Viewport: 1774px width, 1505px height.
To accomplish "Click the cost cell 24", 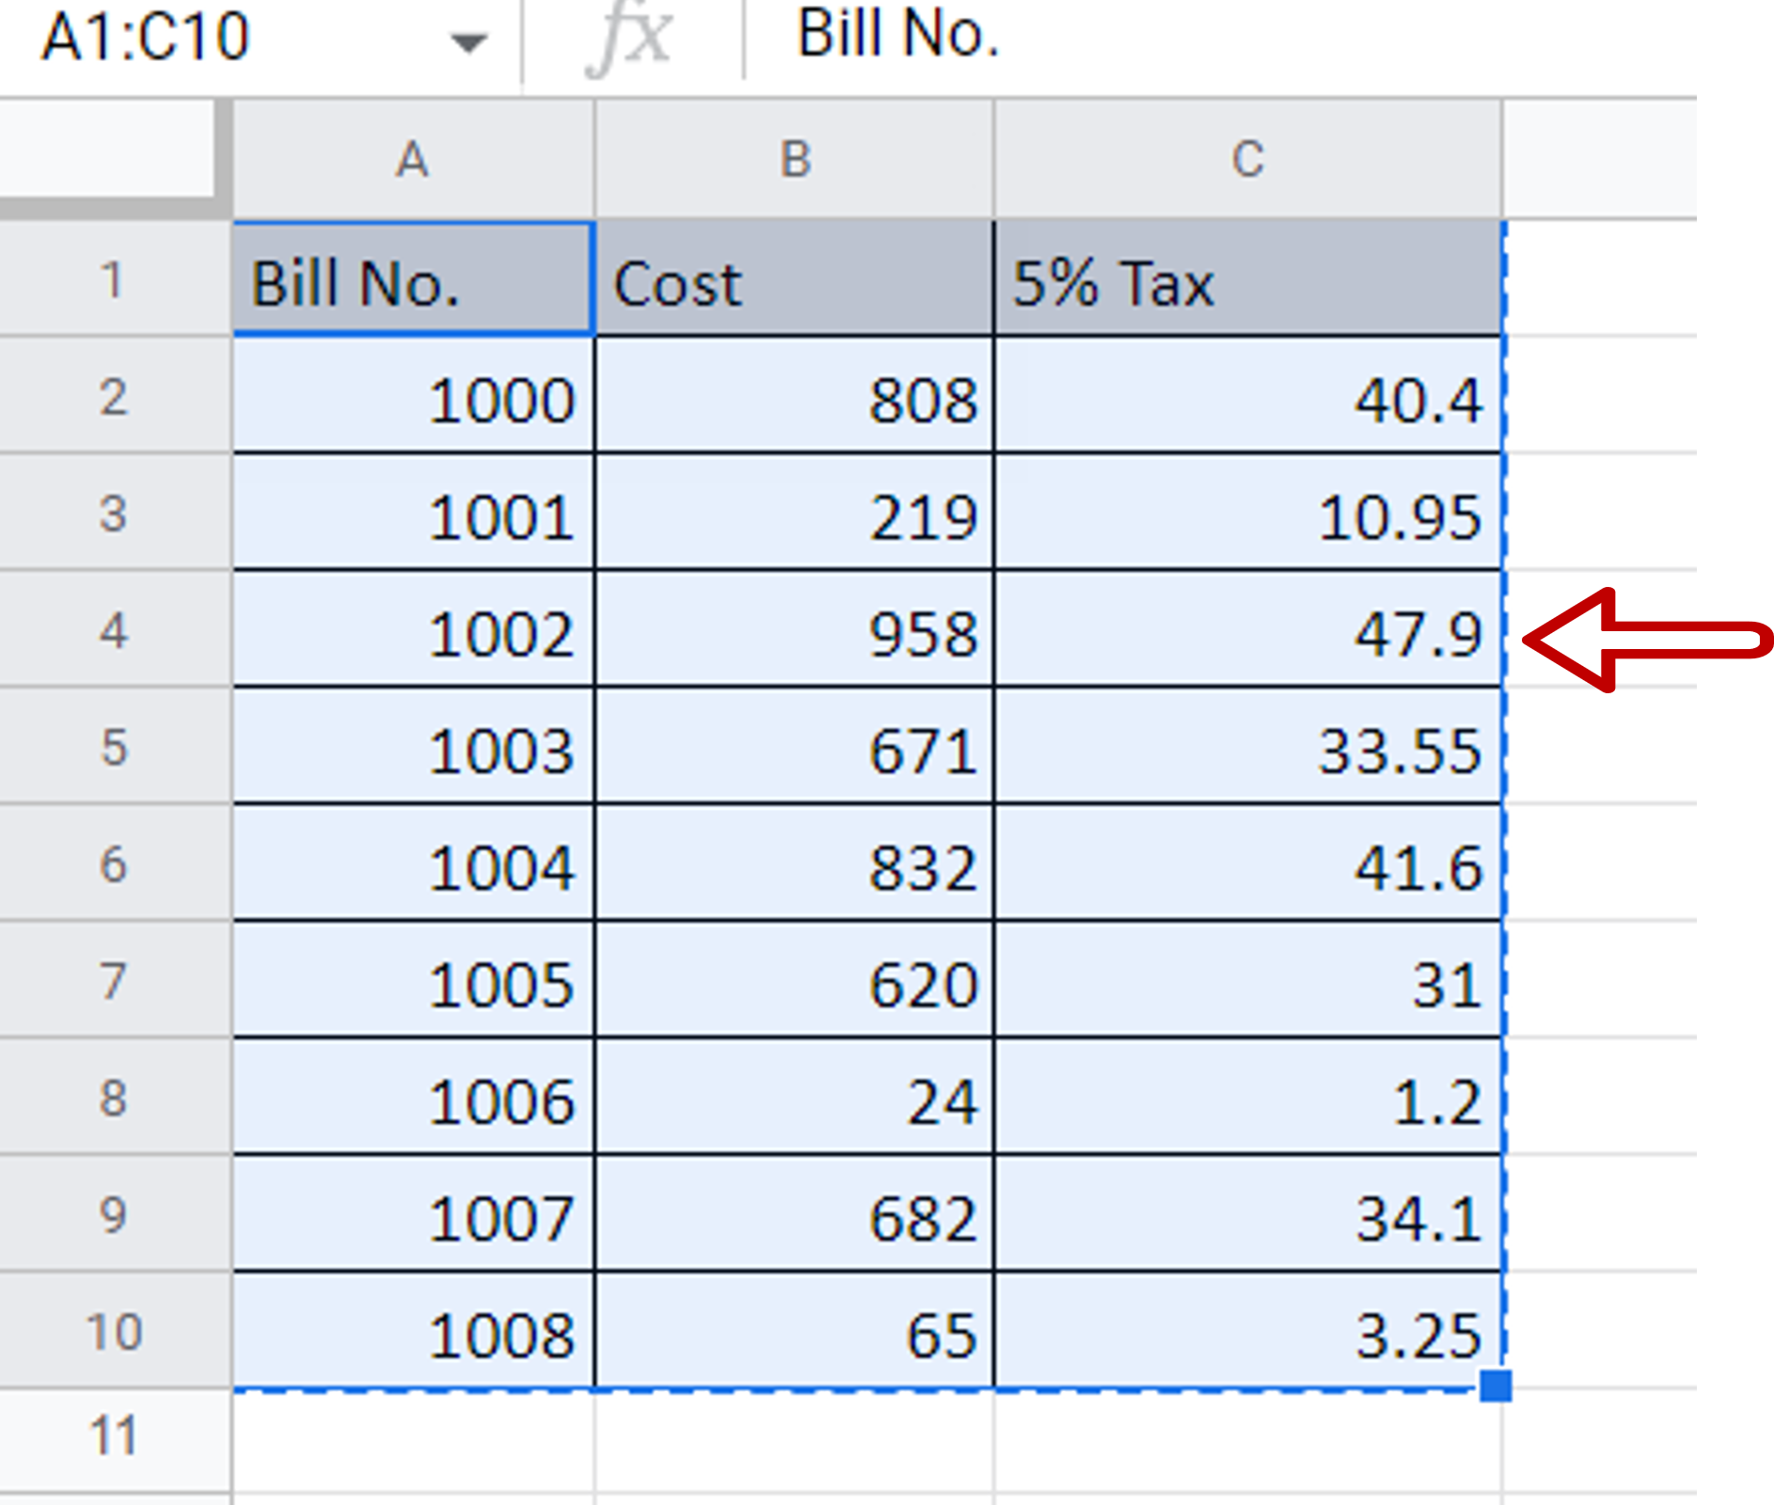I will point(795,1097).
